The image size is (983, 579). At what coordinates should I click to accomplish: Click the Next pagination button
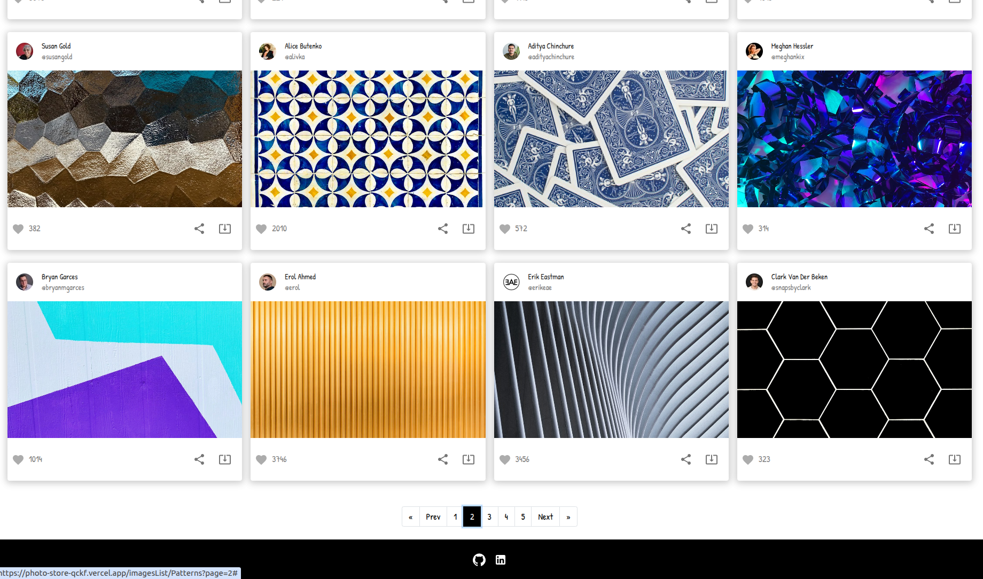[545, 517]
